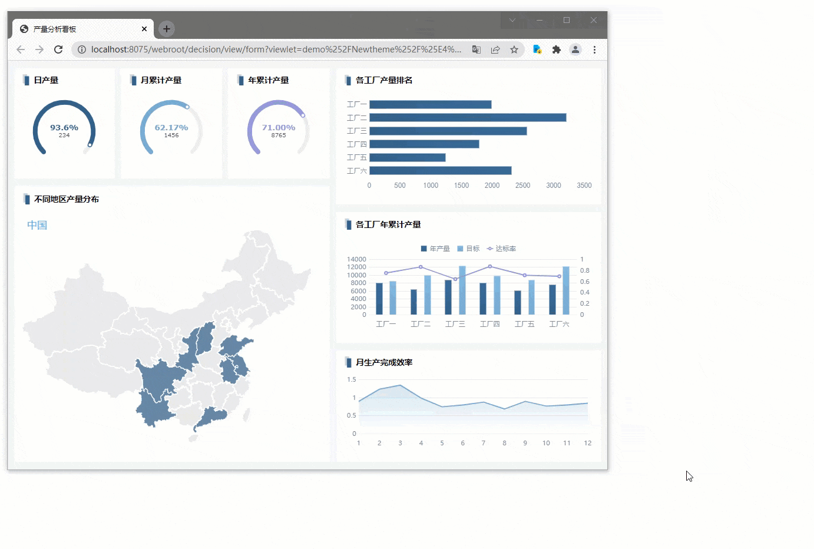Click the 工厂三 bar in ranking chart
The height and width of the screenshot is (549, 814).
[448, 131]
